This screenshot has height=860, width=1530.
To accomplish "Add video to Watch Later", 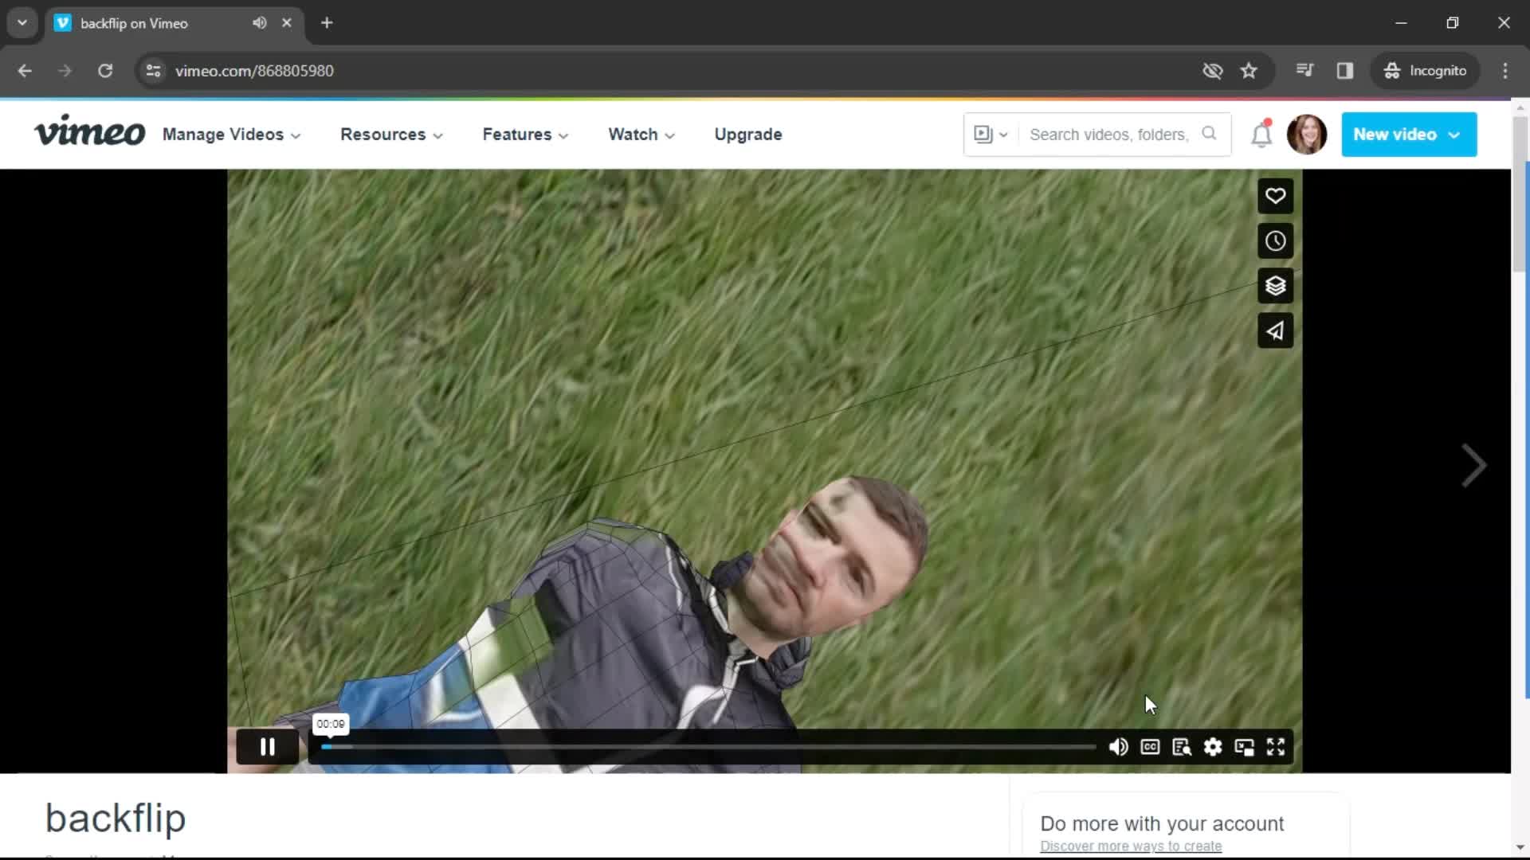I will 1275,240.
